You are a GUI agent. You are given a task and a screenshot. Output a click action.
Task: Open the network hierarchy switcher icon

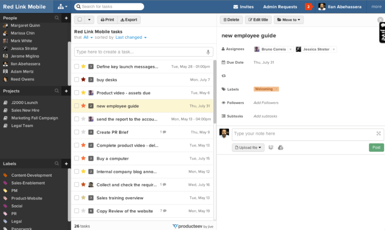pyautogui.click(x=62, y=7)
